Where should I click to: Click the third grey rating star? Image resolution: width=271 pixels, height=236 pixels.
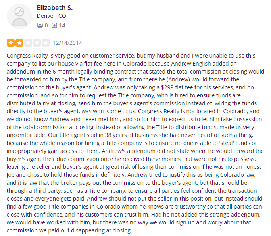coord(28,43)
